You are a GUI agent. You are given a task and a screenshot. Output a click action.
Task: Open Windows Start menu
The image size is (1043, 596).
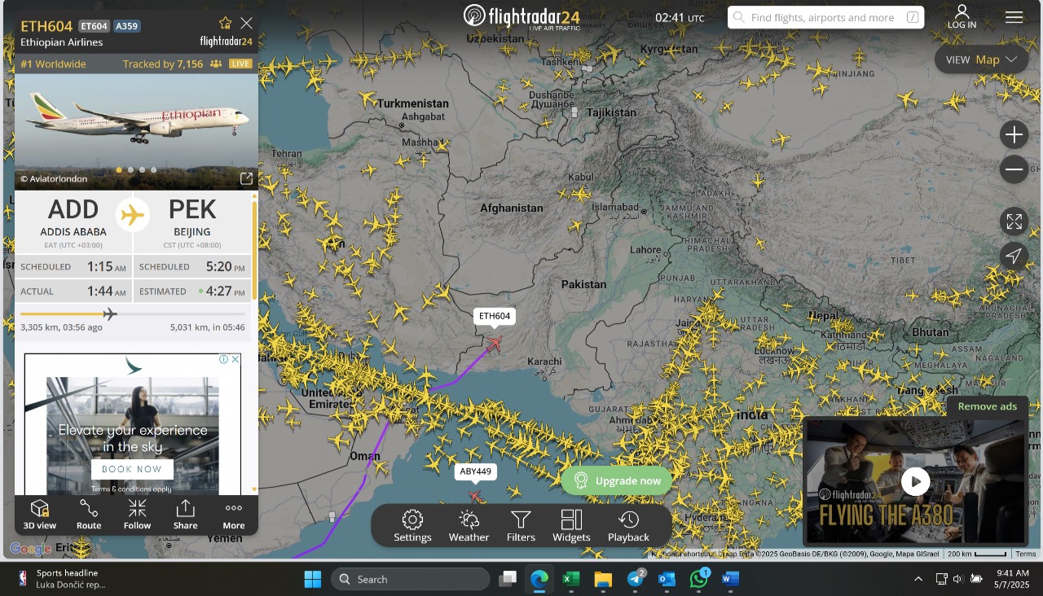click(x=313, y=579)
